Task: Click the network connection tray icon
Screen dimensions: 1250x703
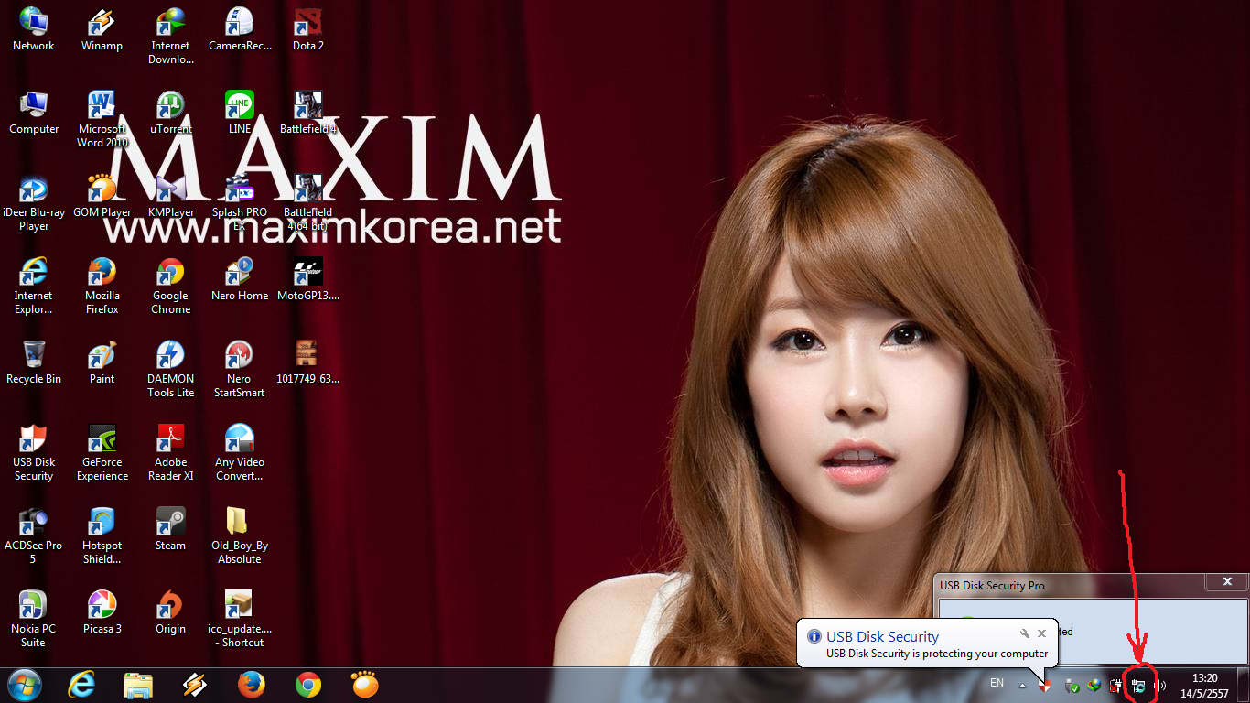Action: point(1139,686)
